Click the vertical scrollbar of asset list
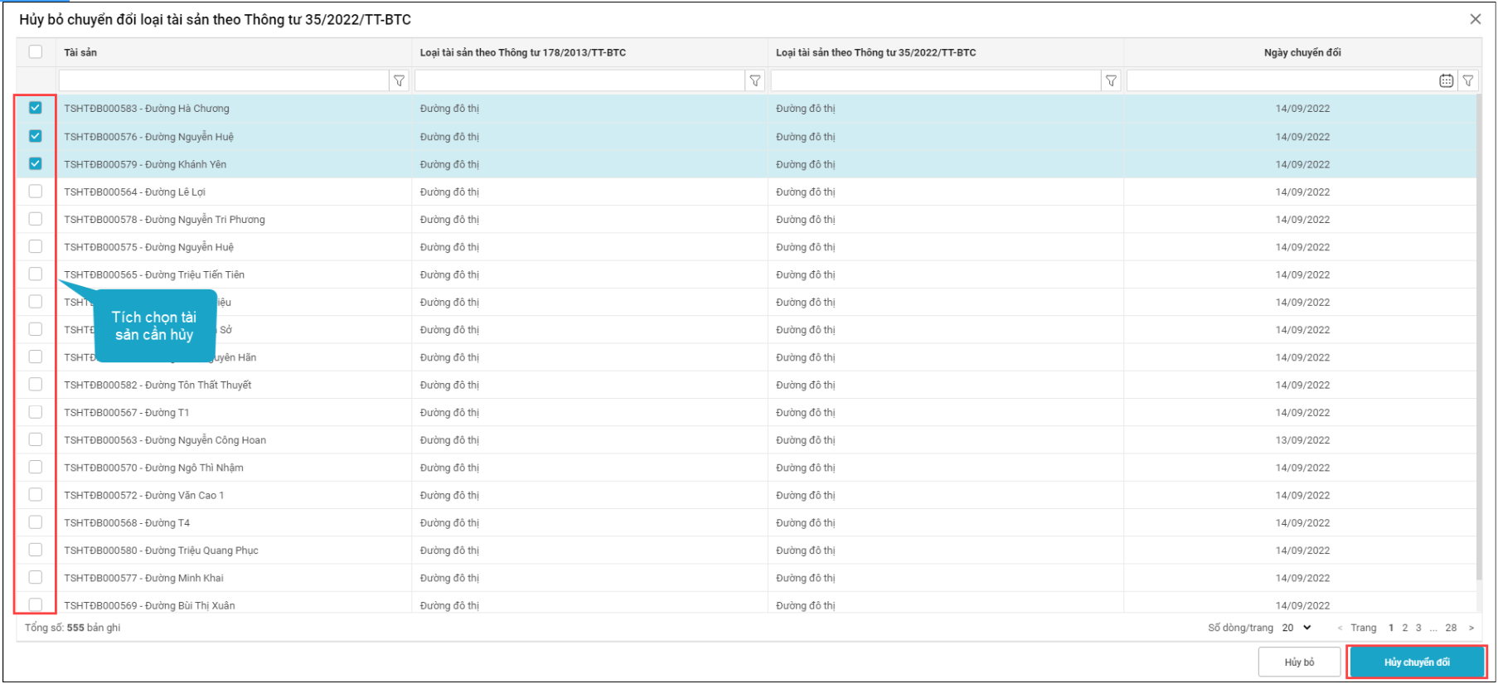Viewport: 1498px width, 684px height. pos(1479,332)
